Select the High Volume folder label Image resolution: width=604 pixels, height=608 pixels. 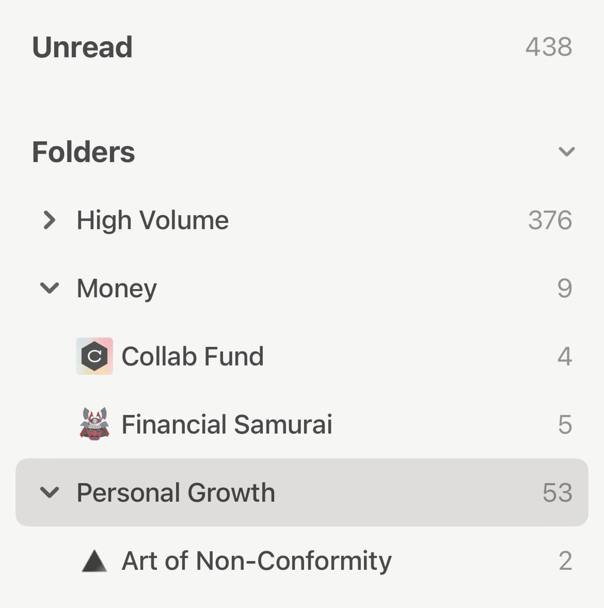pos(153,220)
